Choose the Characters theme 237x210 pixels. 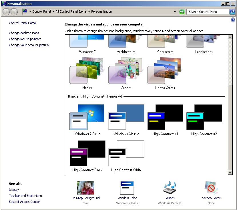(165, 44)
